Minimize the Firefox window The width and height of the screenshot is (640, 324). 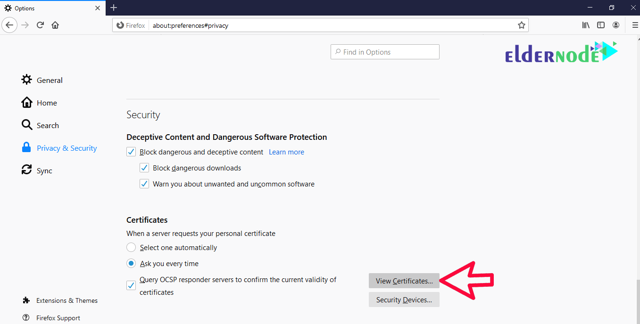pos(590,8)
